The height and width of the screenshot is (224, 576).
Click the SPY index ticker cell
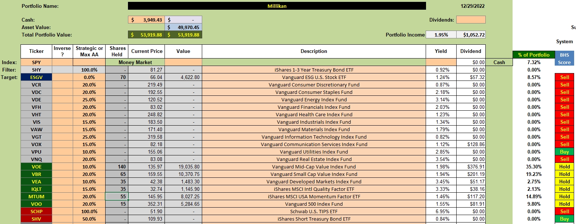click(36, 62)
